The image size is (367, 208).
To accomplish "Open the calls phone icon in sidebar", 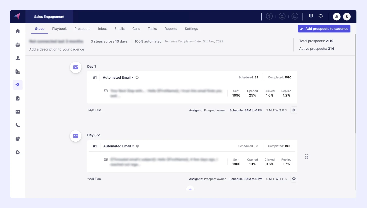I will click(18, 125).
